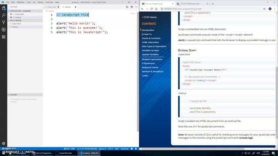
Task: Split the VS Code editor to the right
Action: pos(132,7)
